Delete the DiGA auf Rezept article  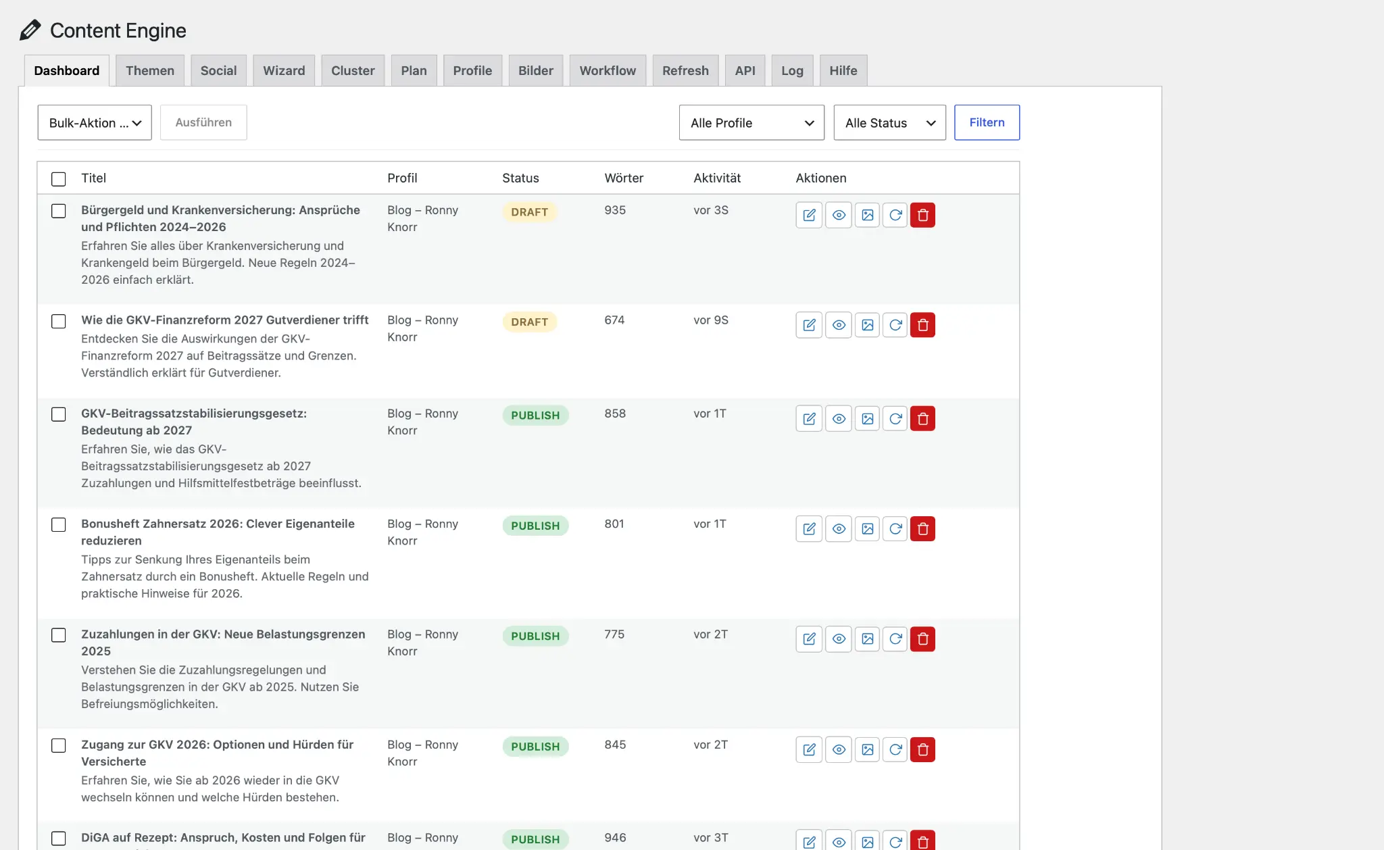(x=922, y=841)
